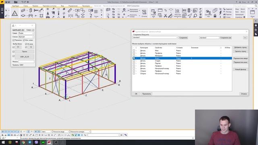Open the Organizer (Органайзер) tool

pyautogui.click(x=208, y=13)
